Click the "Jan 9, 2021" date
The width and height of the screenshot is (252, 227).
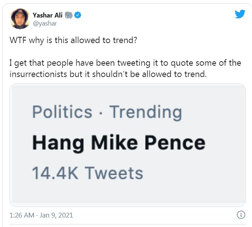click(56, 215)
